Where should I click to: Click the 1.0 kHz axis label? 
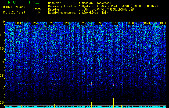click(2, 49)
